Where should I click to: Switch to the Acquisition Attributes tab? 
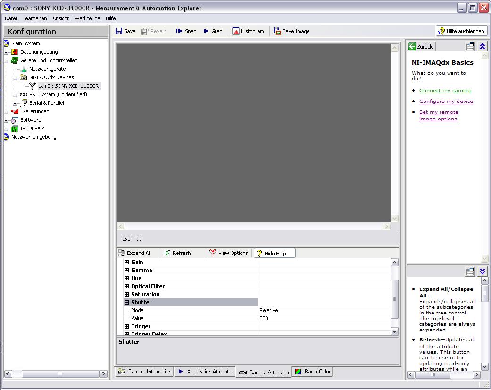point(205,372)
